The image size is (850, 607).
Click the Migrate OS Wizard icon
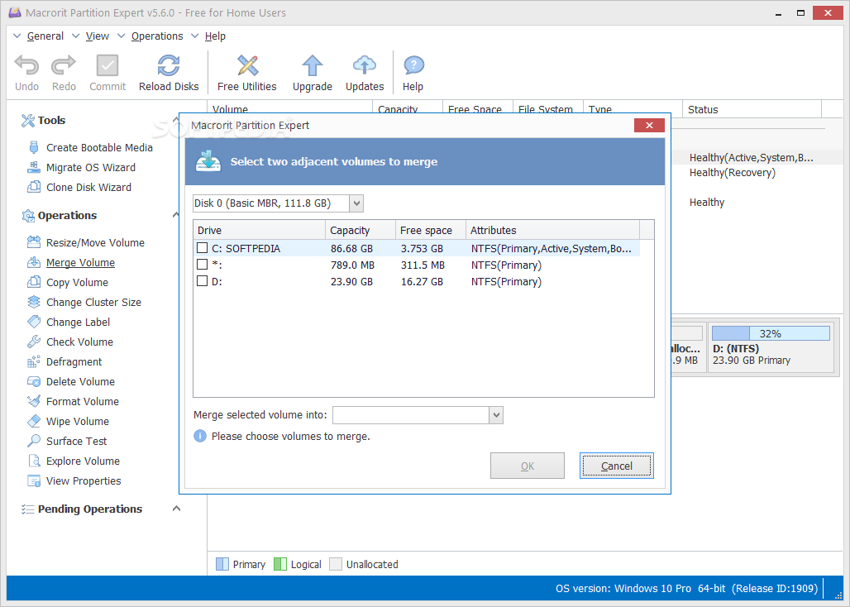coord(34,167)
